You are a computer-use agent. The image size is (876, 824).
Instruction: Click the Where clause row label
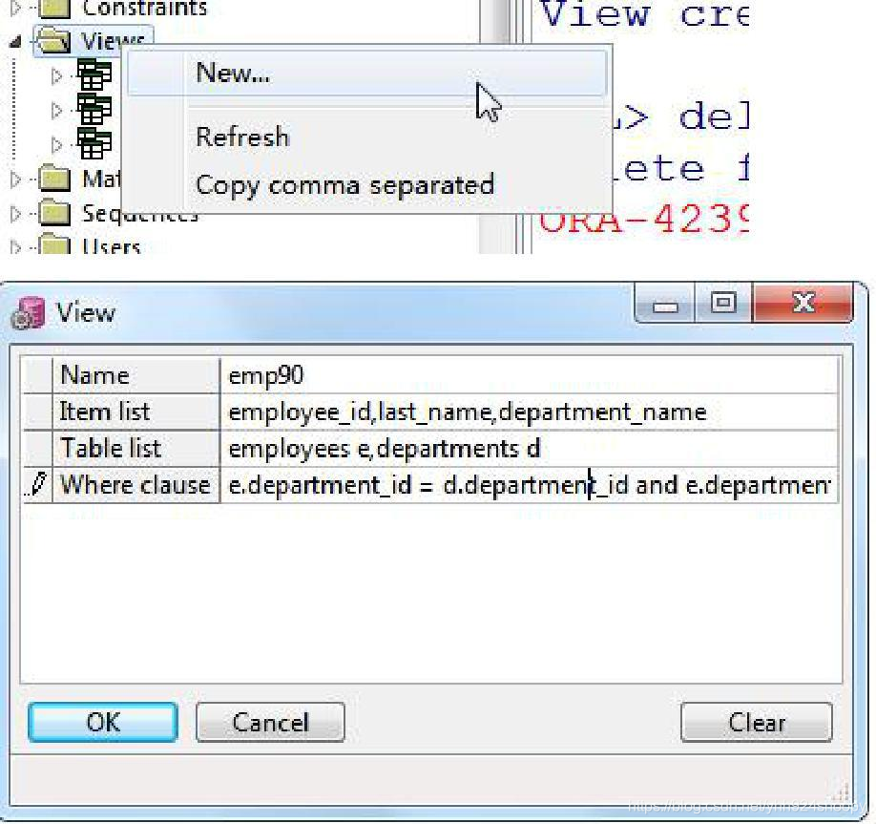(x=136, y=485)
